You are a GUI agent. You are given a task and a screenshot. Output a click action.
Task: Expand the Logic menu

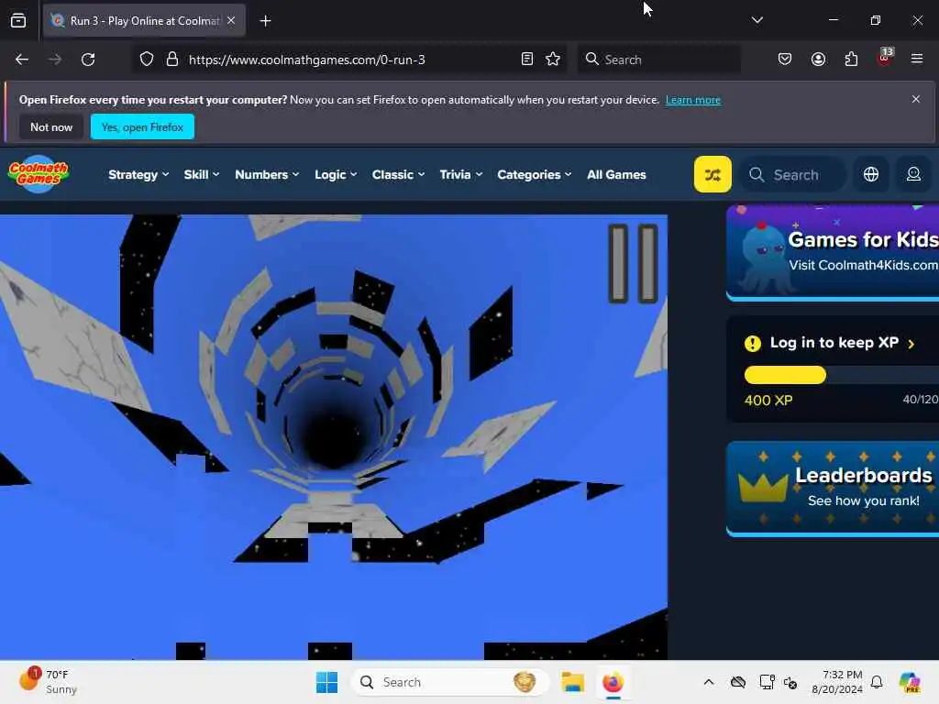pyautogui.click(x=336, y=175)
